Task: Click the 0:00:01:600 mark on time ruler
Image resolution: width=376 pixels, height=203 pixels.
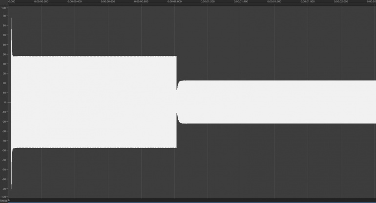Action: [x=274, y=1]
